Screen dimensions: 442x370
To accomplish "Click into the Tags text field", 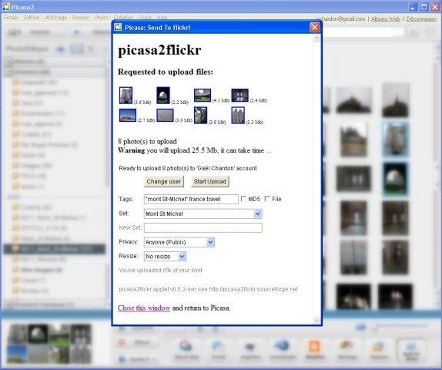I will (x=191, y=199).
